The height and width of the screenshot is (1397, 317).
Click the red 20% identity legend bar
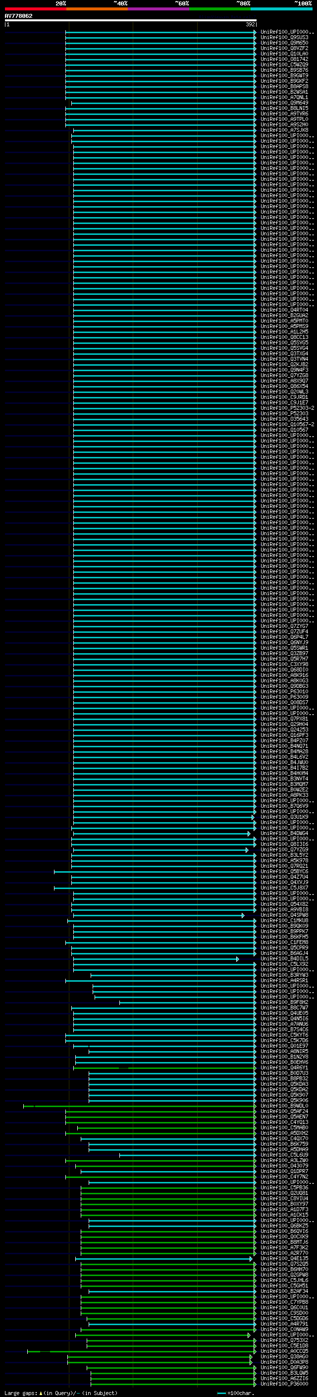tap(35, 9)
